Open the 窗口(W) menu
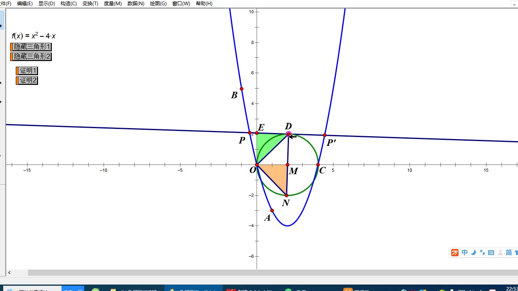The height and width of the screenshot is (291, 518). [181, 4]
